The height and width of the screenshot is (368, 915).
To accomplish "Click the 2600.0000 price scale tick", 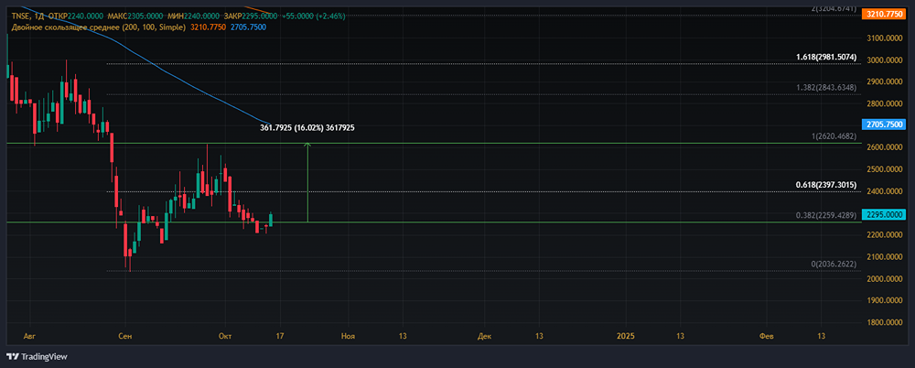I will tap(884, 147).
